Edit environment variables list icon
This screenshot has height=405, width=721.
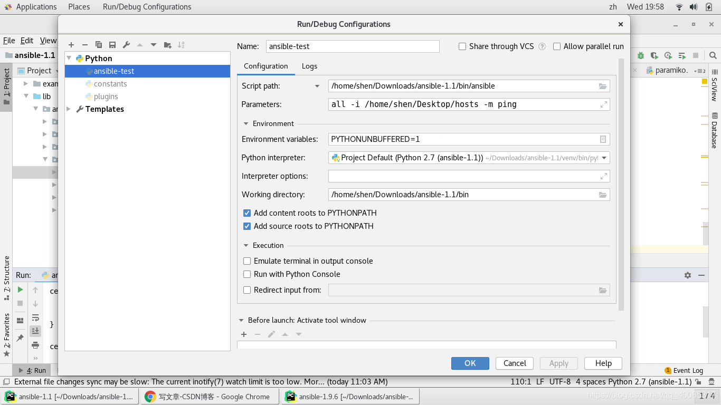pyautogui.click(x=603, y=139)
